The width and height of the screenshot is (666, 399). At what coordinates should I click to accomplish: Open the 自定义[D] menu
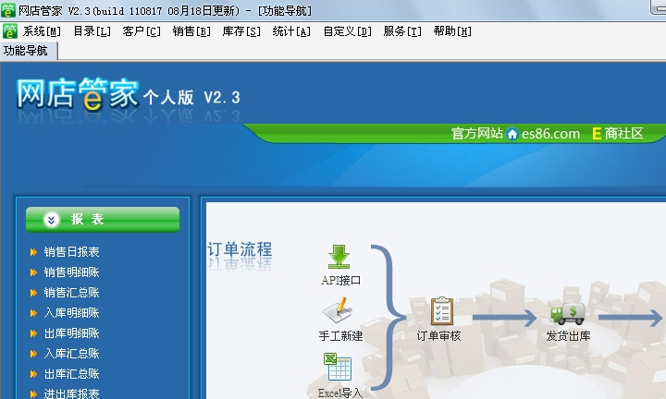(x=347, y=31)
